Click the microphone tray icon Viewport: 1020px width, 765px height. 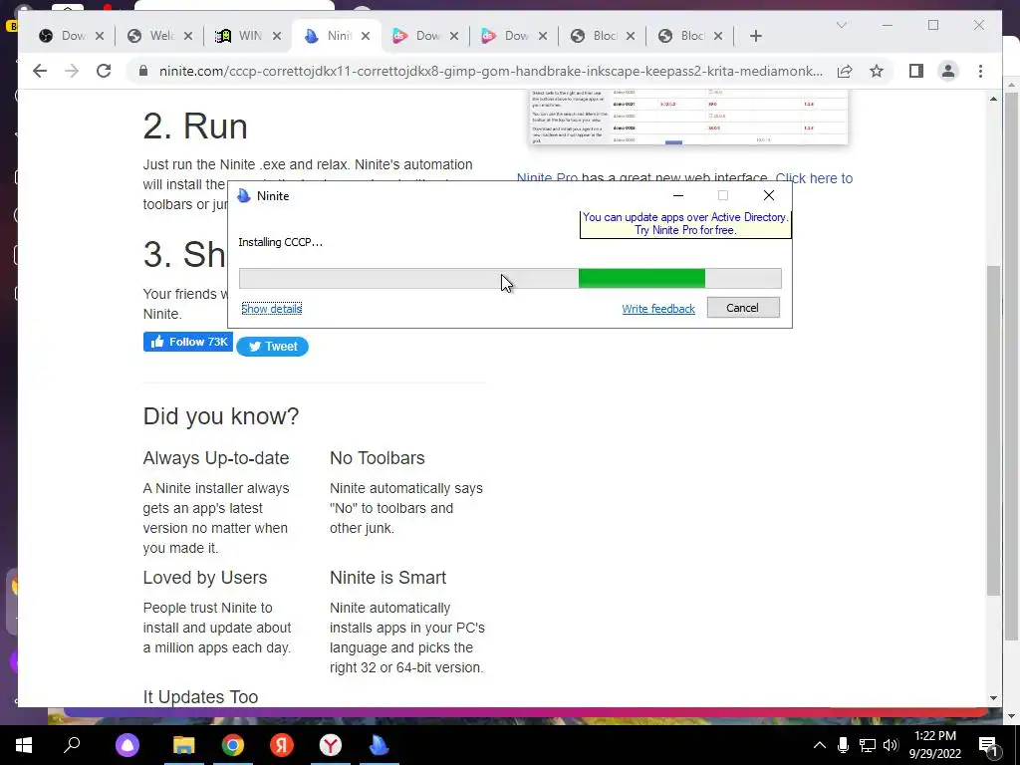pos(843,745)
